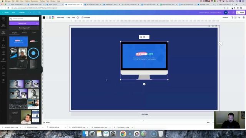The image size is (246, 138).
Task: Click the crown Canva Pro icon near Share
Action: (x=233, y=13)
